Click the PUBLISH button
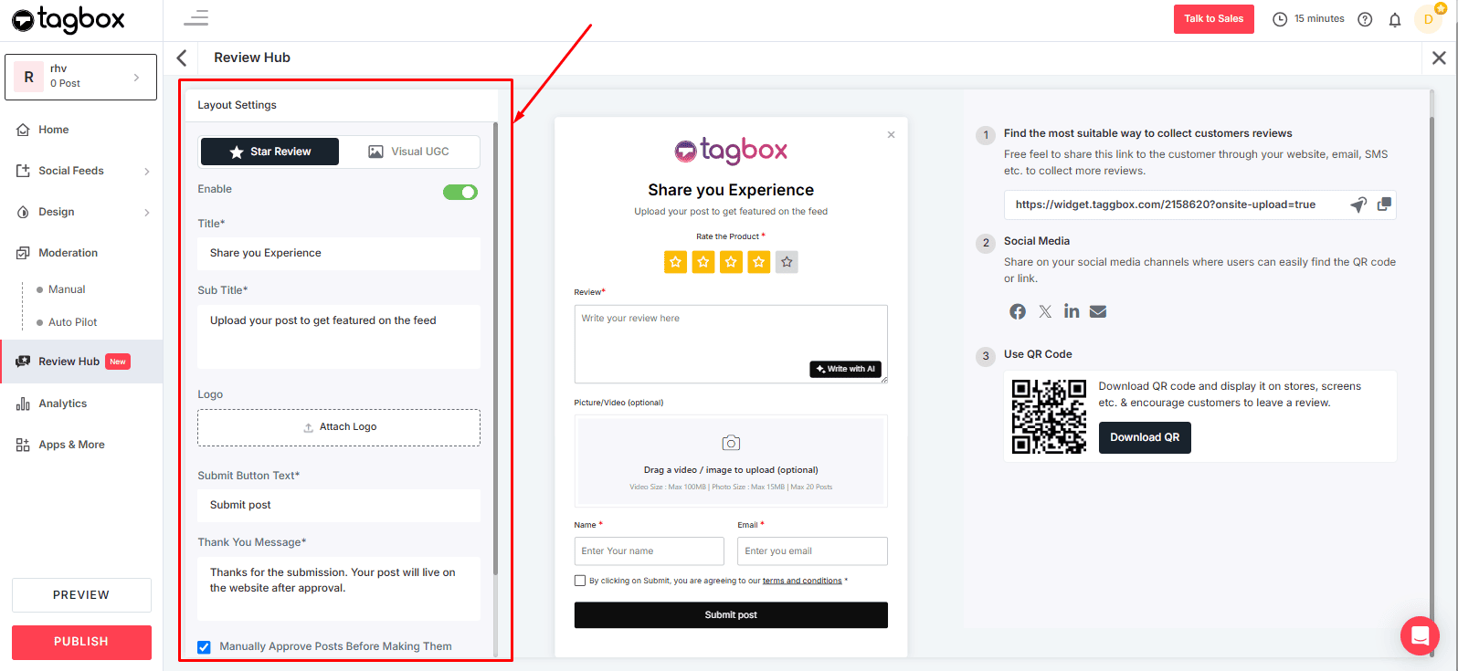Screen dimensions: 1458x671 tap(81, 642)
